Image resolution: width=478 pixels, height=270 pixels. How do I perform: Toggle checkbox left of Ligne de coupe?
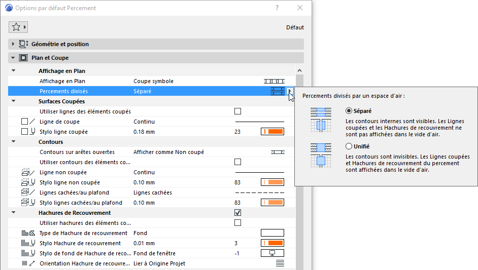click(x=25, y=122)
